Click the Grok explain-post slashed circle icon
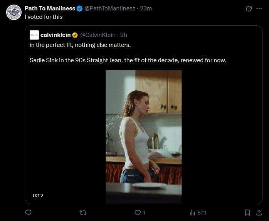The width and height of the screenshot is (269, 221). click(x=249, y=8)
